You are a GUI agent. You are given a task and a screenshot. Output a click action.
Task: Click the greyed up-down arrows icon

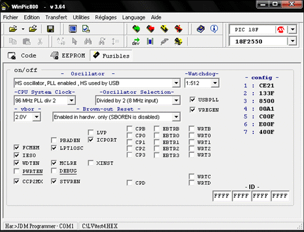coord(115,41)
